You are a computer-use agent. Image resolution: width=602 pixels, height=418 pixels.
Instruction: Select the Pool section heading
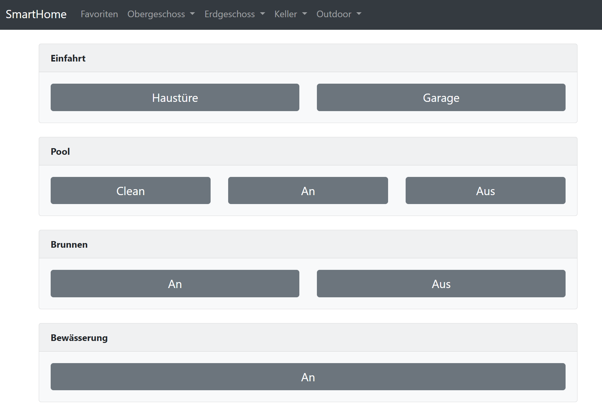click(x=60, y=151)
